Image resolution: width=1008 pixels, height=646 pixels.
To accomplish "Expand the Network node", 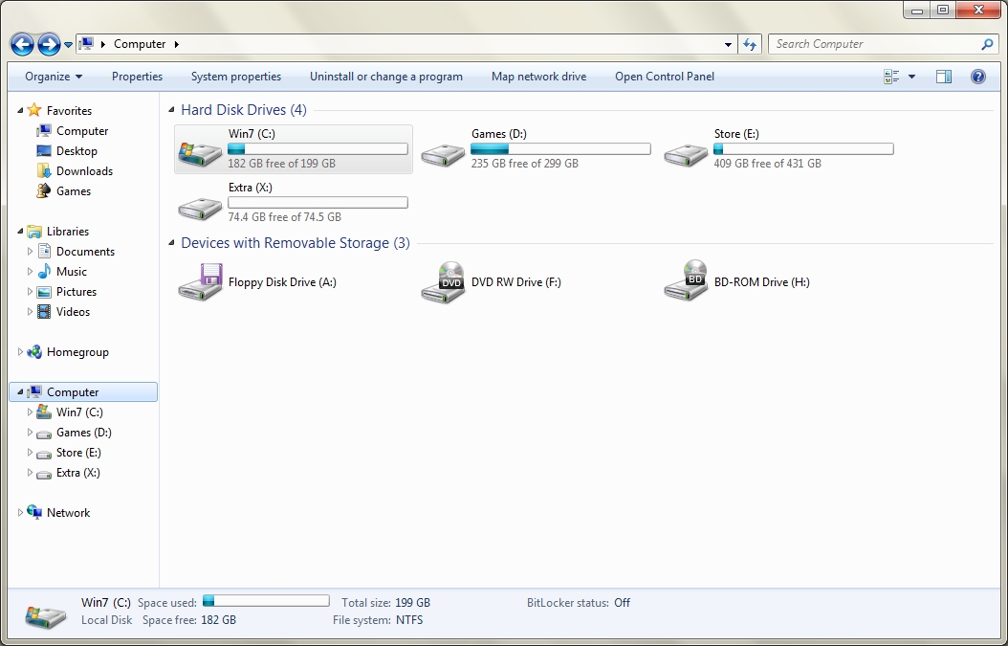I will tap(20, 513).
